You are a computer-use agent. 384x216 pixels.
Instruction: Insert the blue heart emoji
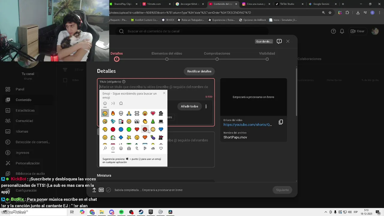(x=161, y=129)
